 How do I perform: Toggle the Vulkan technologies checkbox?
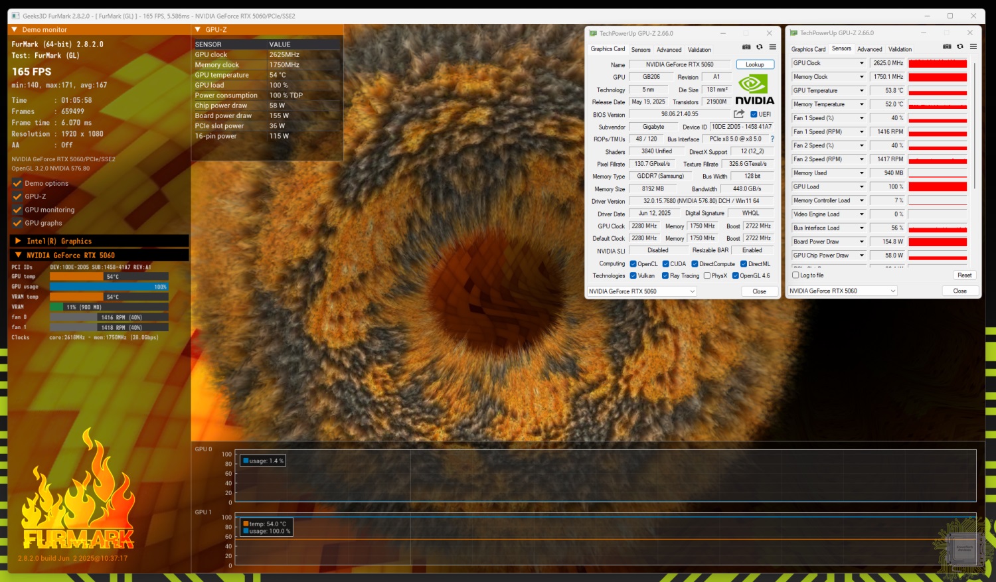pos(633,276)
